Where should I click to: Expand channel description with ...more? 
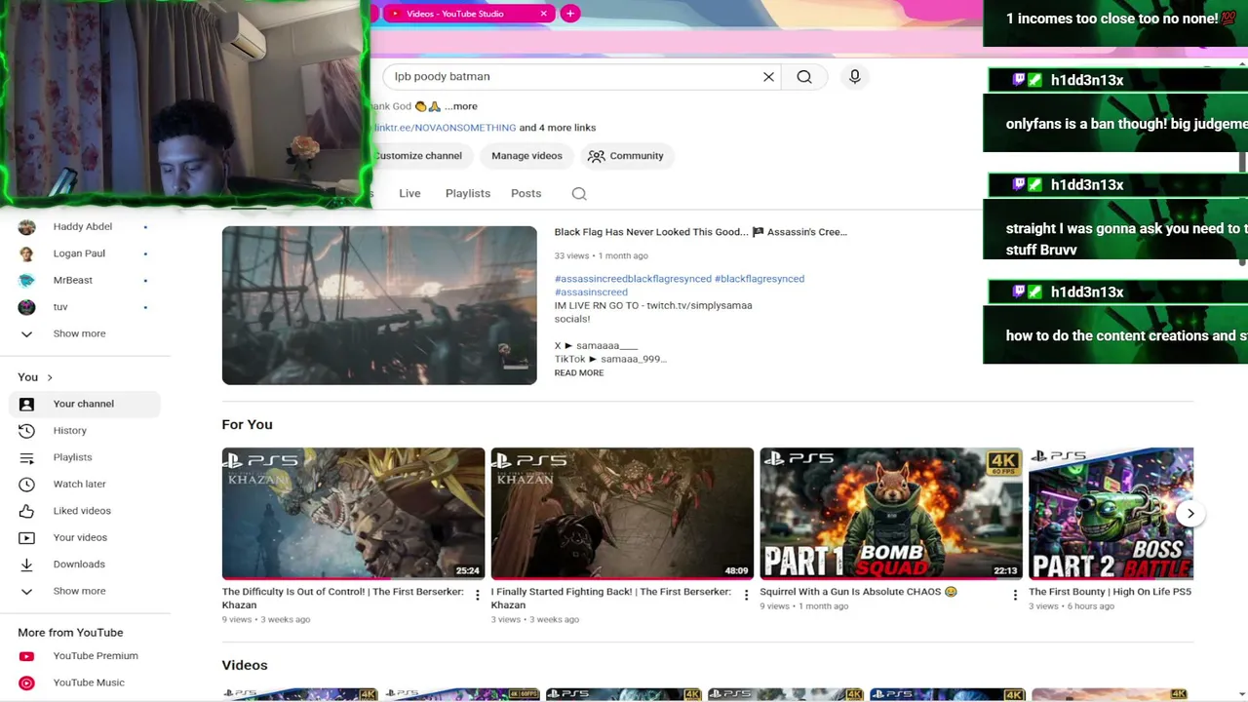[x=461, y=106]
